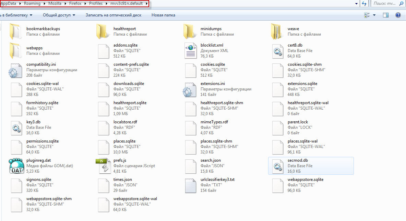The height and width of the screenshot is (221, 406).
Task: Go to Mozilla in breadcrumb
Action: [55, 4]
